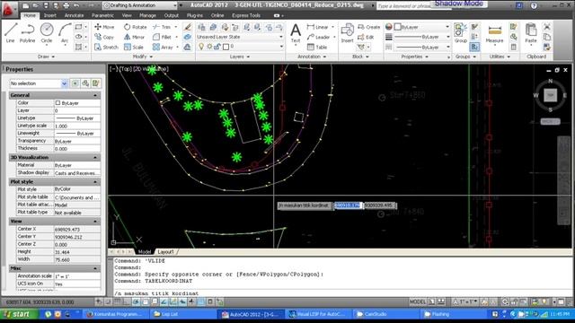Click the Table tool
This screenshot has width=575, height=323.
click(x=317, y=48)
